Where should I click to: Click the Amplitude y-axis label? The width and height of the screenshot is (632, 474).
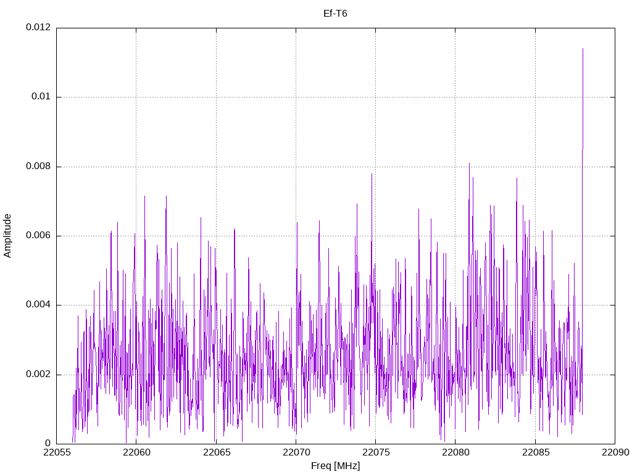[x=7, y=236]
